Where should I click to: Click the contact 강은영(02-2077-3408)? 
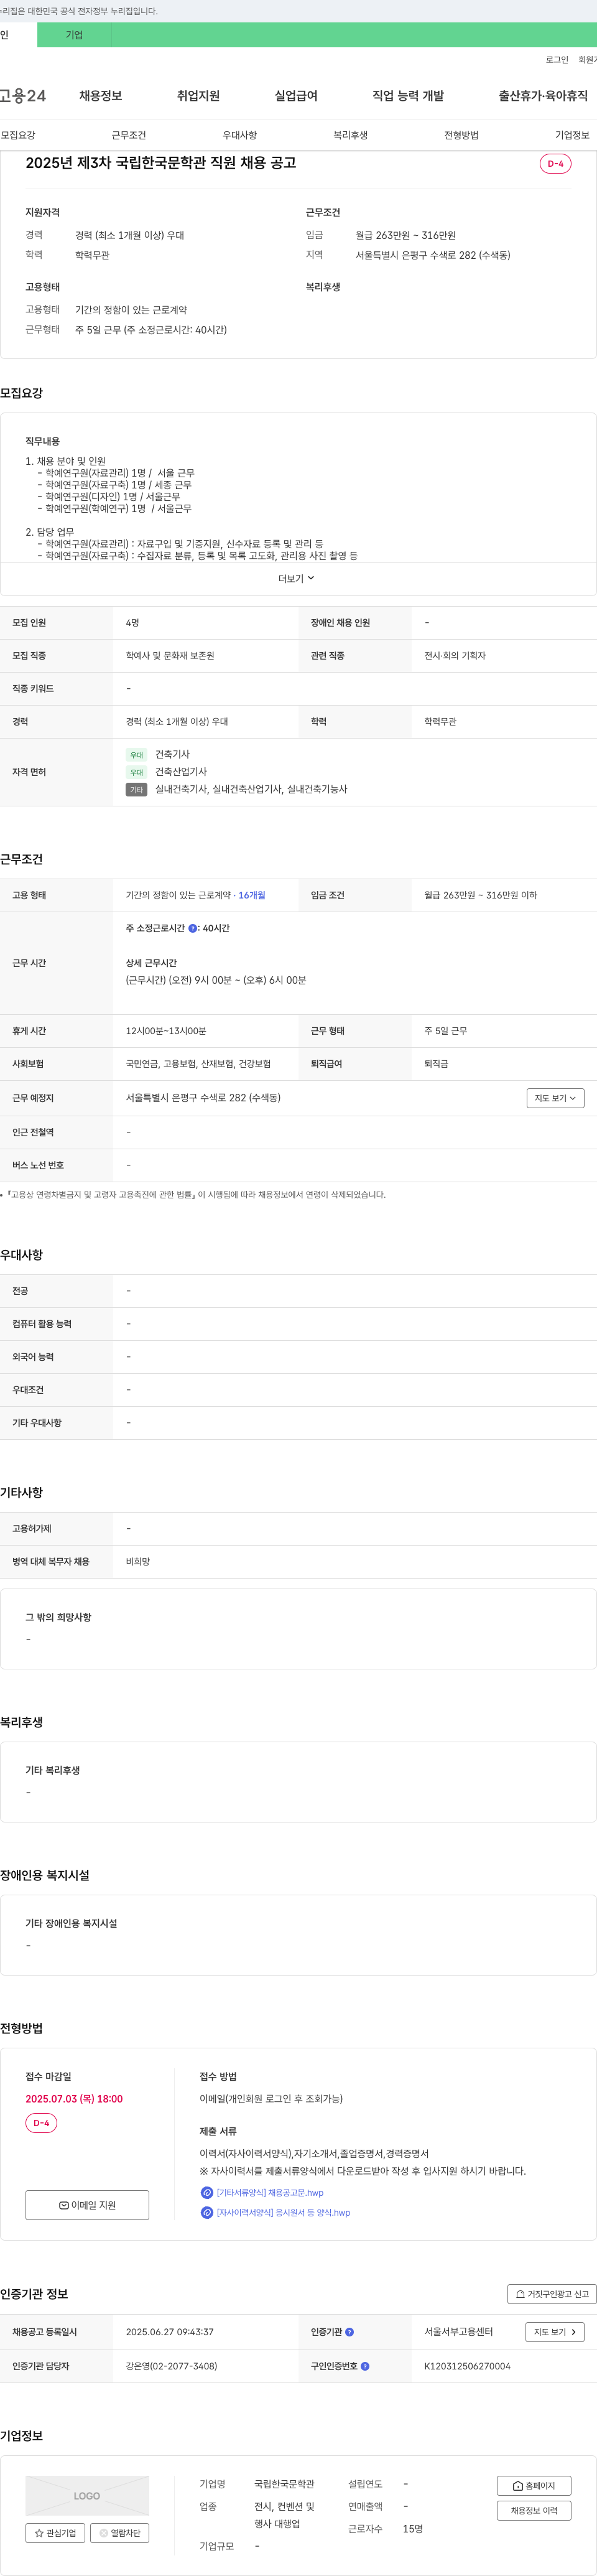point(171,2366)
